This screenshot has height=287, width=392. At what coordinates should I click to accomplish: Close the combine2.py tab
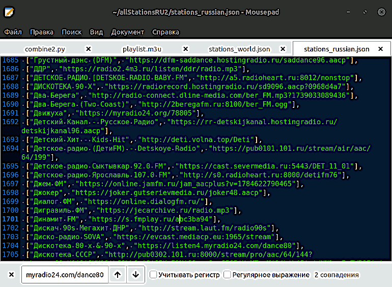click(x=89, y=49)
